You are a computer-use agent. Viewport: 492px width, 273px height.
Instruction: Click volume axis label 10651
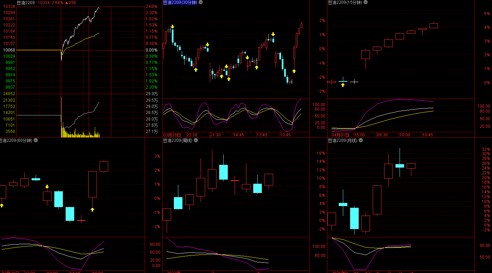tap(9, 119)
